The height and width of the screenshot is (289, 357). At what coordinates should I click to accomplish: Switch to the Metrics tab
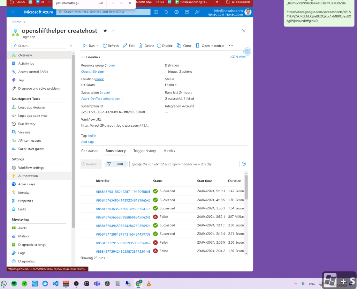169,151
